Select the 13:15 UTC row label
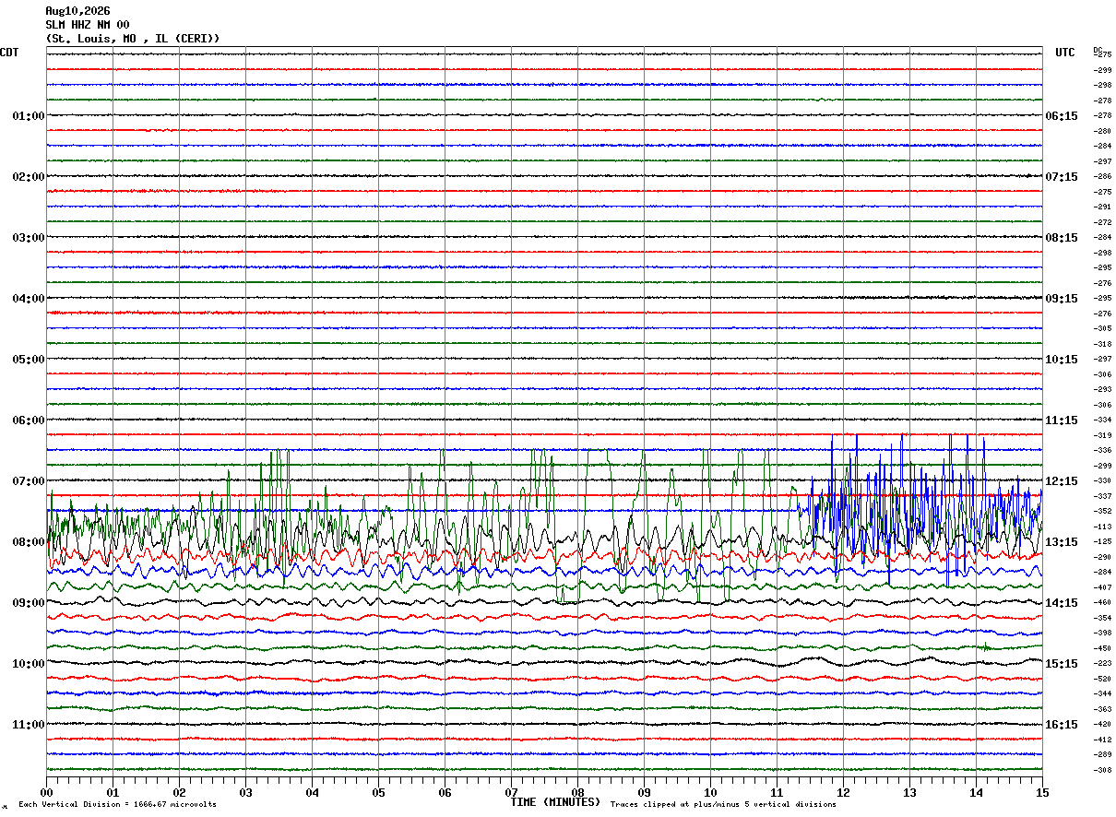The width and height of the screenshot is (1116, 817). (1062, 542)
